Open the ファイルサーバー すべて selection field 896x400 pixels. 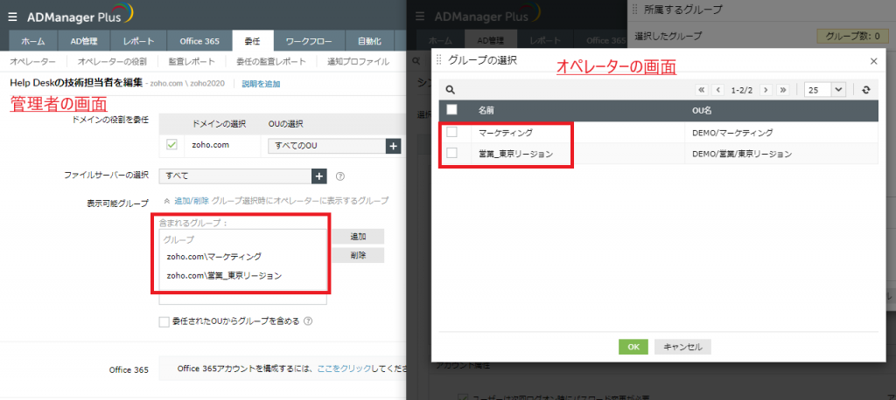point(235,176)
